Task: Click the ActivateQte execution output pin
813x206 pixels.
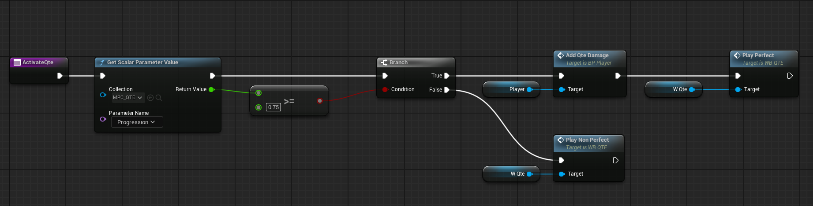Action: pyautogui.click(x=60, y=76)
